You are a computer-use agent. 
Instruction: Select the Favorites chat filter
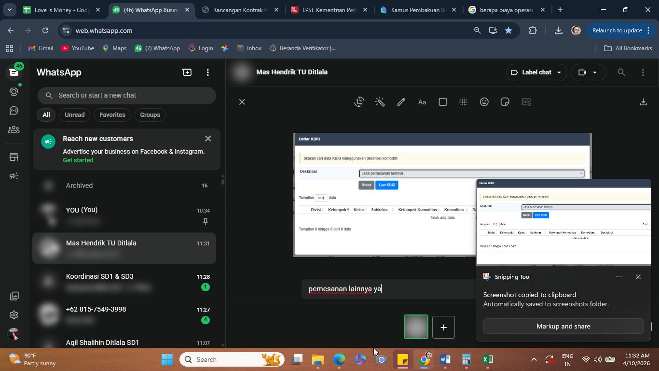pyautogui.click(x=112, y=114)
